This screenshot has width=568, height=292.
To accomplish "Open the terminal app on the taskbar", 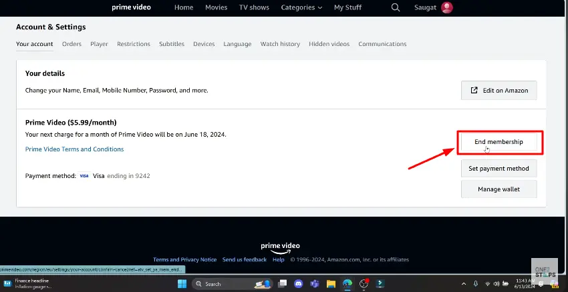I will pyautogui.click(x=380, y=284).
